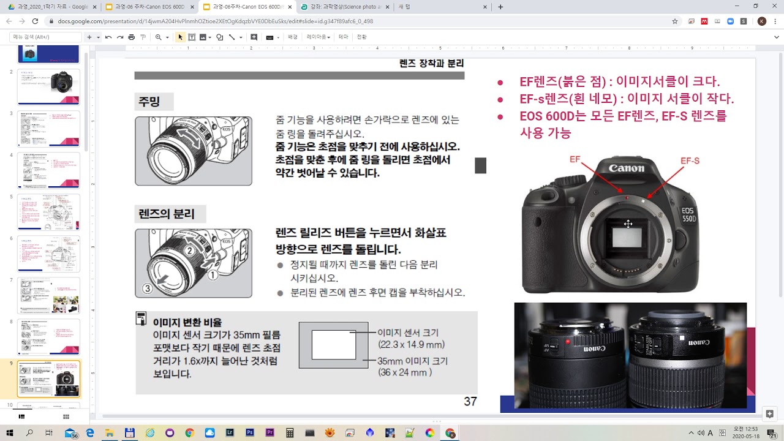This screenshot has height=441, width=784.
Task: Click the insert image icon
Action: [x=203, y=37]
